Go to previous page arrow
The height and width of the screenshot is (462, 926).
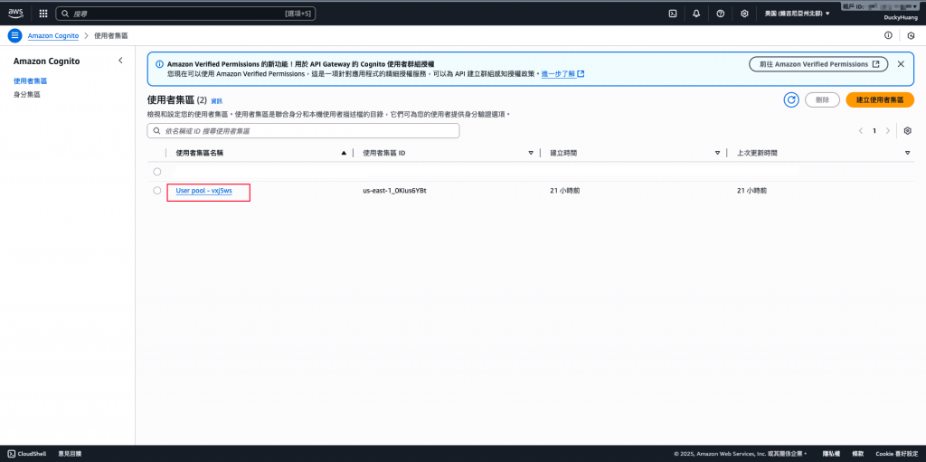click(x=861, y=130)
